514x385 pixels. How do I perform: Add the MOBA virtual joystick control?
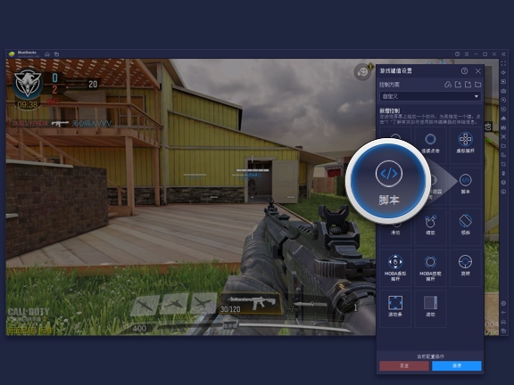coord(395,267)
